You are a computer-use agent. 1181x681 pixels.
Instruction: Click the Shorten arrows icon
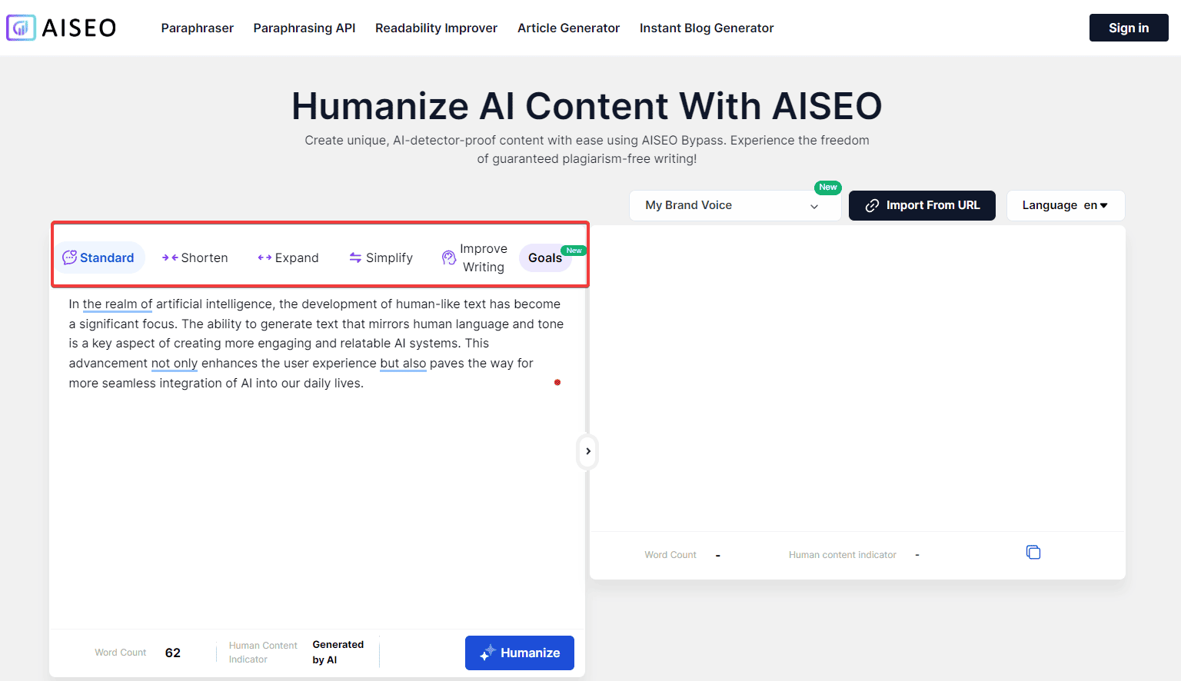[x=169, y=257]
